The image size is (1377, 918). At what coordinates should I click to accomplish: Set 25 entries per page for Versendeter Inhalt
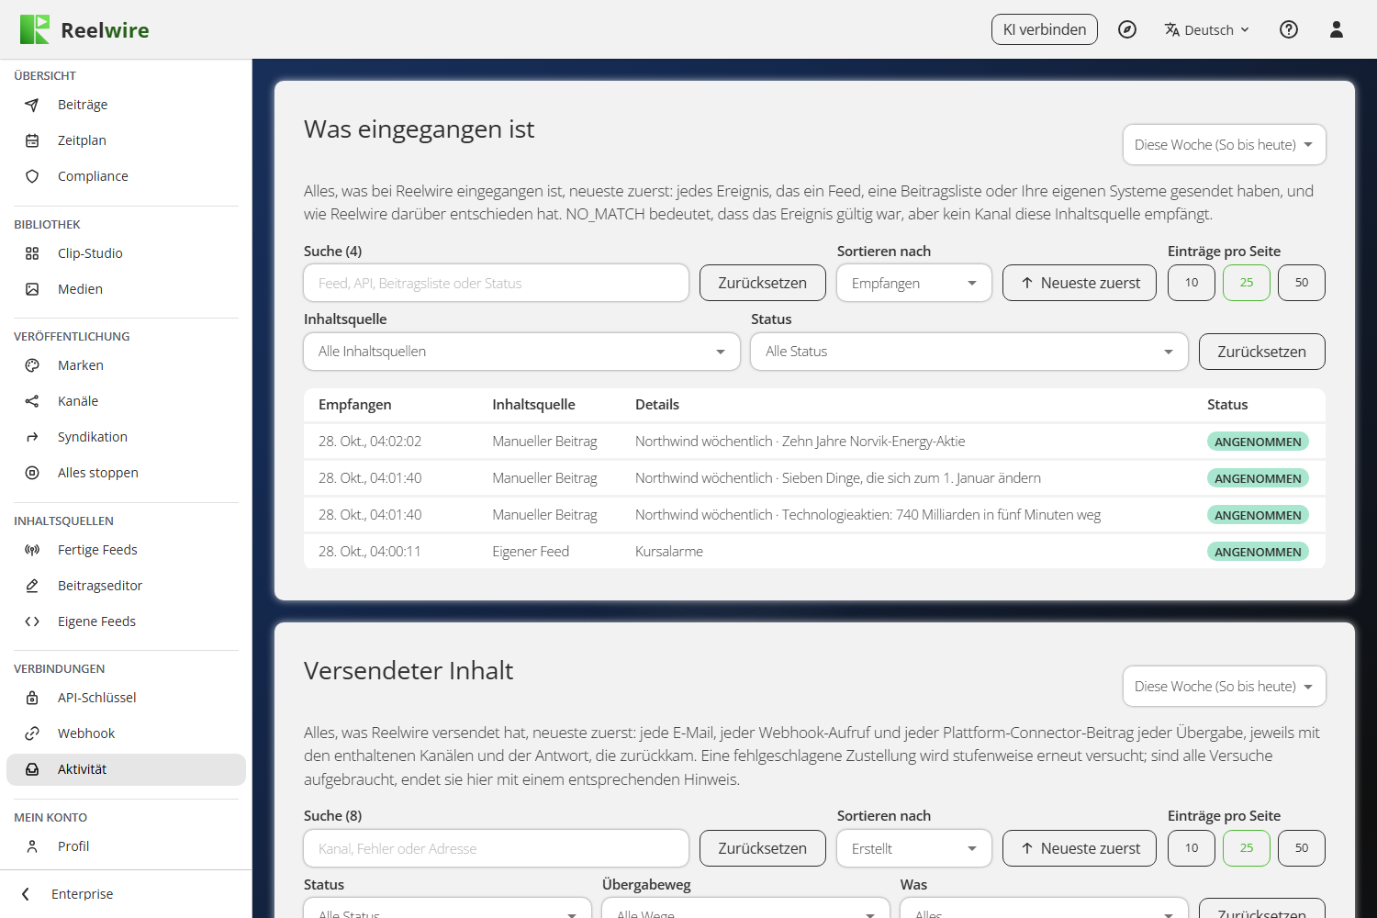click(x=1247, y=848)
